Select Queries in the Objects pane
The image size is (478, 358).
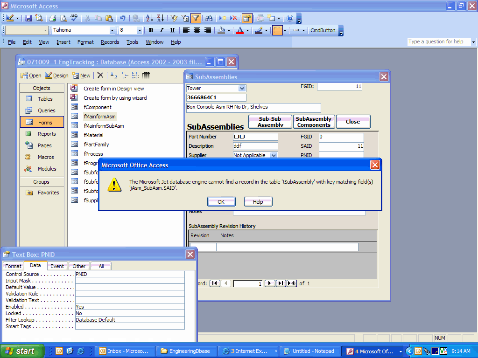[x=42, y=110]
